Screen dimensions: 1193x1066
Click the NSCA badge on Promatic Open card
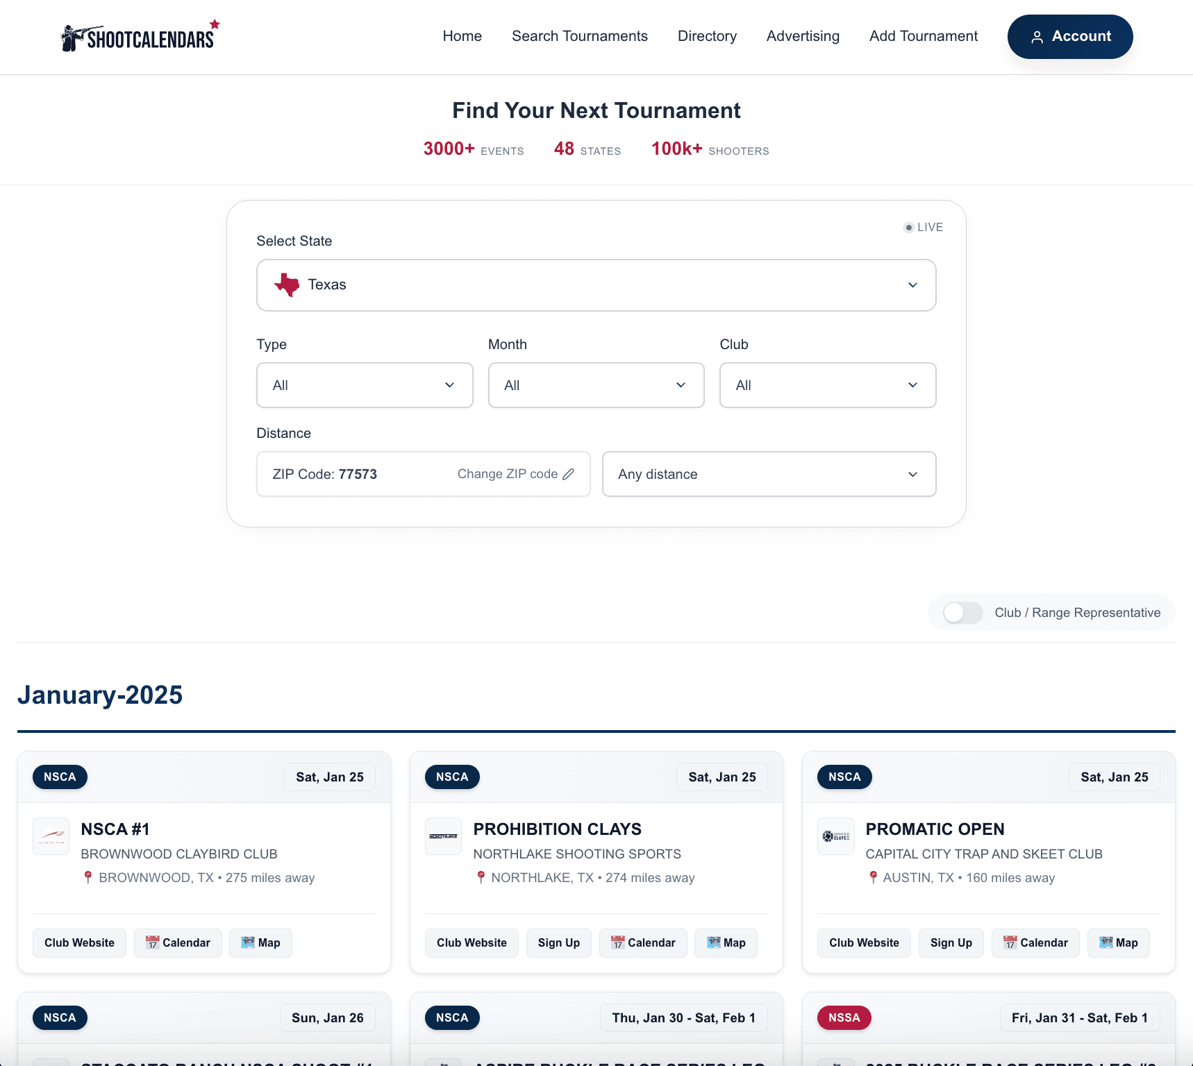[845, 777]
